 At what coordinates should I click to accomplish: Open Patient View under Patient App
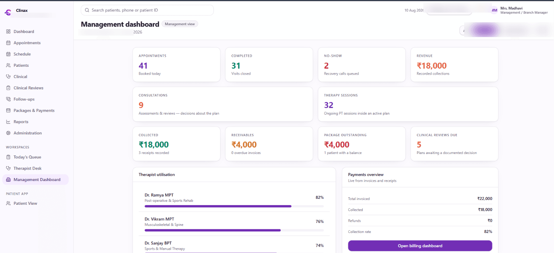pos(36,203)
